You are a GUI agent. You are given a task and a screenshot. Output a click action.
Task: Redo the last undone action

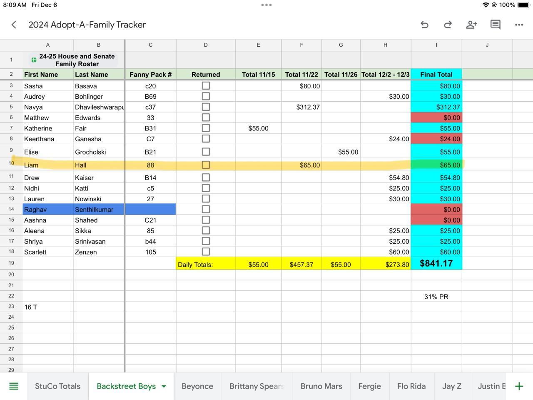tap(448, 25)
